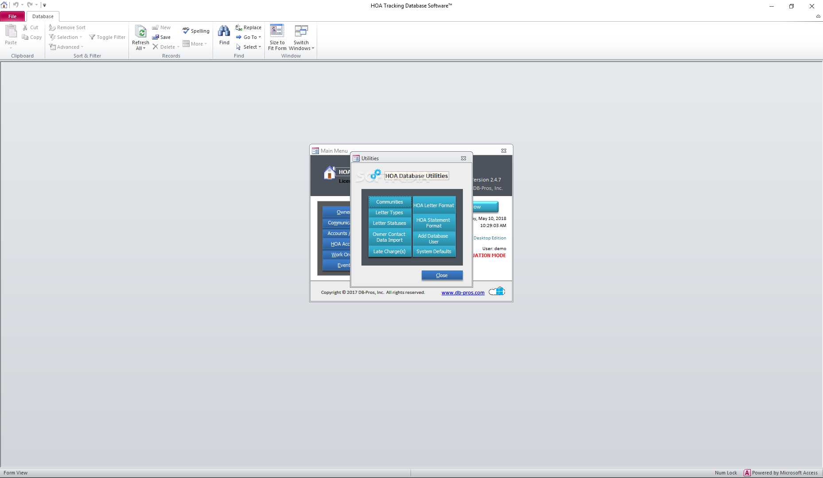Open Communities in Utilities
The image size is (823, 478).
coord(390,202)
